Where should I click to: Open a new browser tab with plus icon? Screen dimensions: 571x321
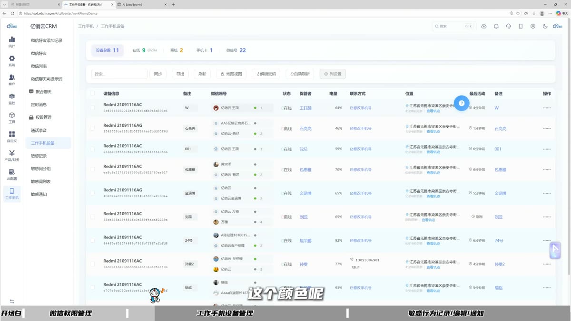[x=173, y=4]
